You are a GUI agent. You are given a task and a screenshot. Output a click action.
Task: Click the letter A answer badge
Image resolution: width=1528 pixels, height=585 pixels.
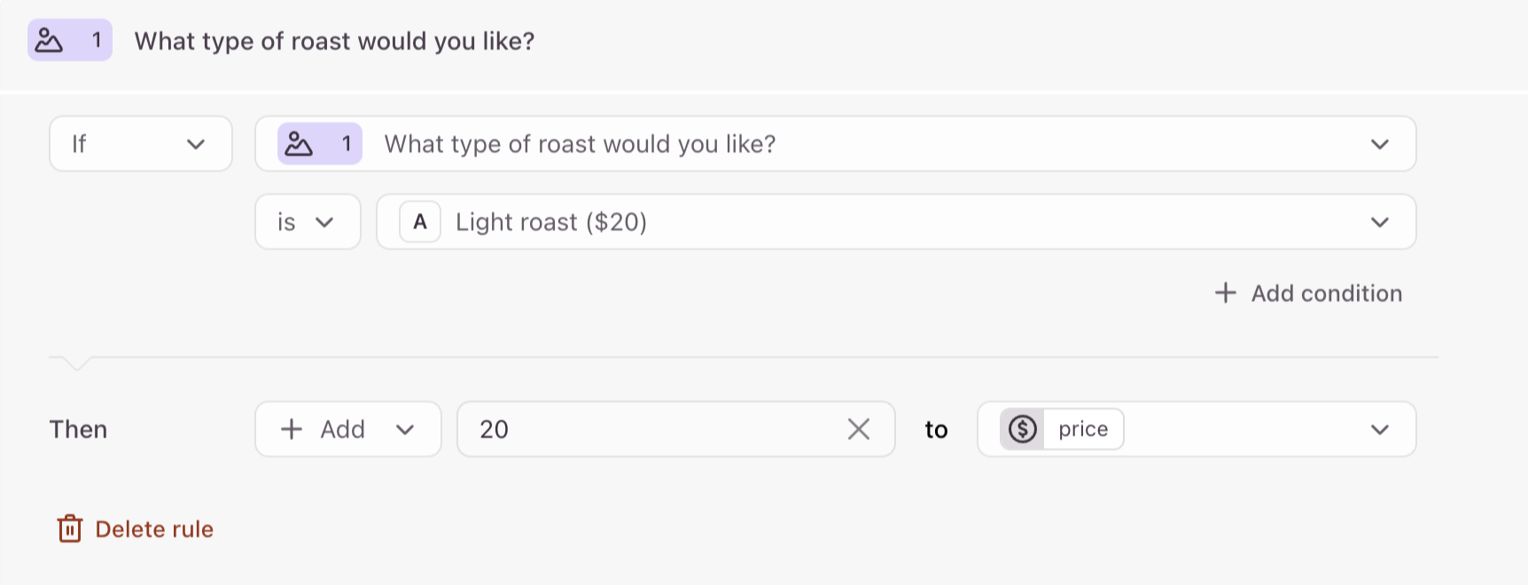pos(420,222)
